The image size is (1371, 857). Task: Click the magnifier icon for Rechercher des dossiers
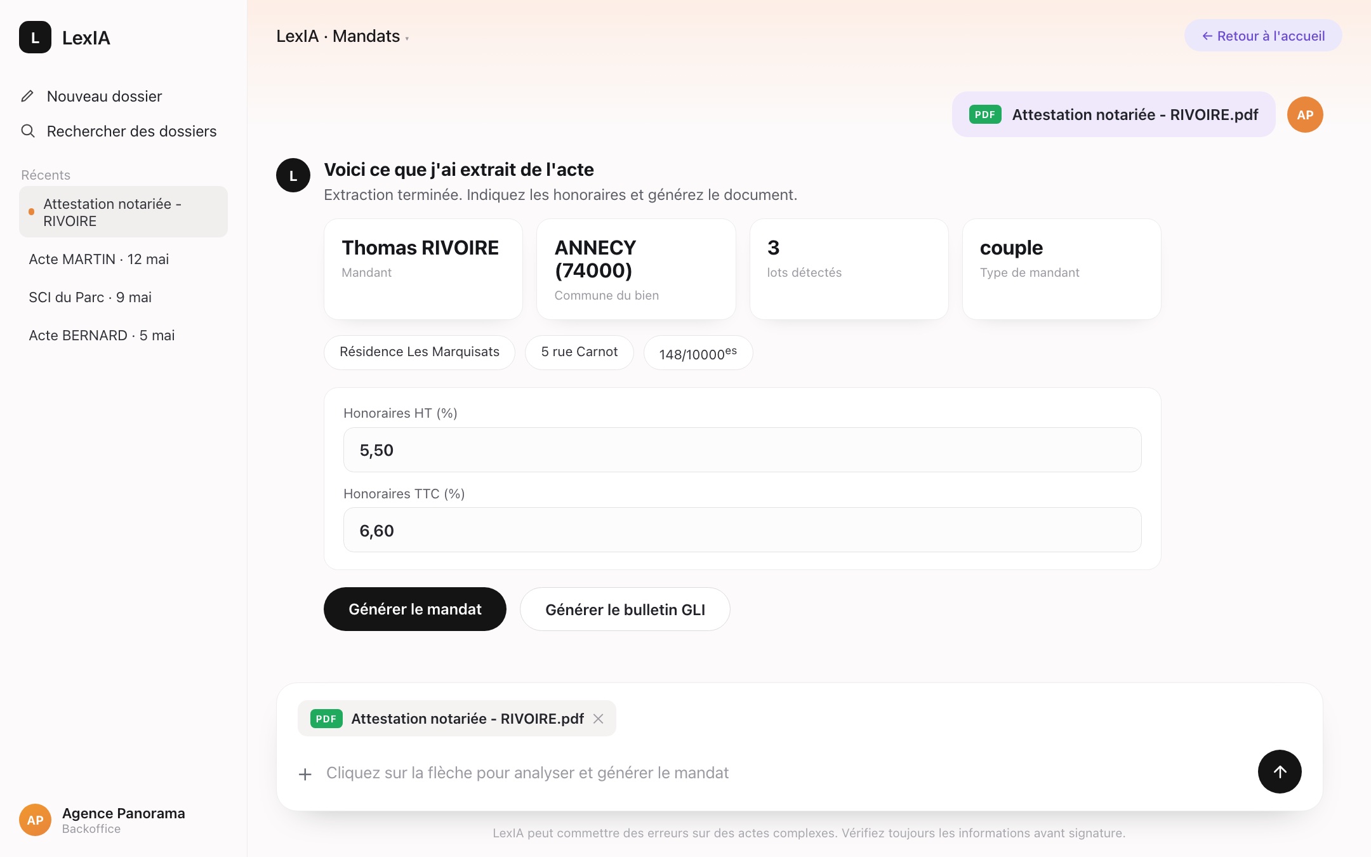click(x=28, y=131)
